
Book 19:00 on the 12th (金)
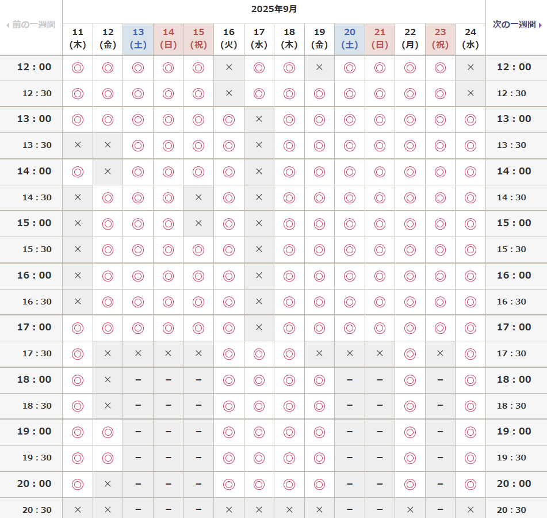tap(108, 432)
